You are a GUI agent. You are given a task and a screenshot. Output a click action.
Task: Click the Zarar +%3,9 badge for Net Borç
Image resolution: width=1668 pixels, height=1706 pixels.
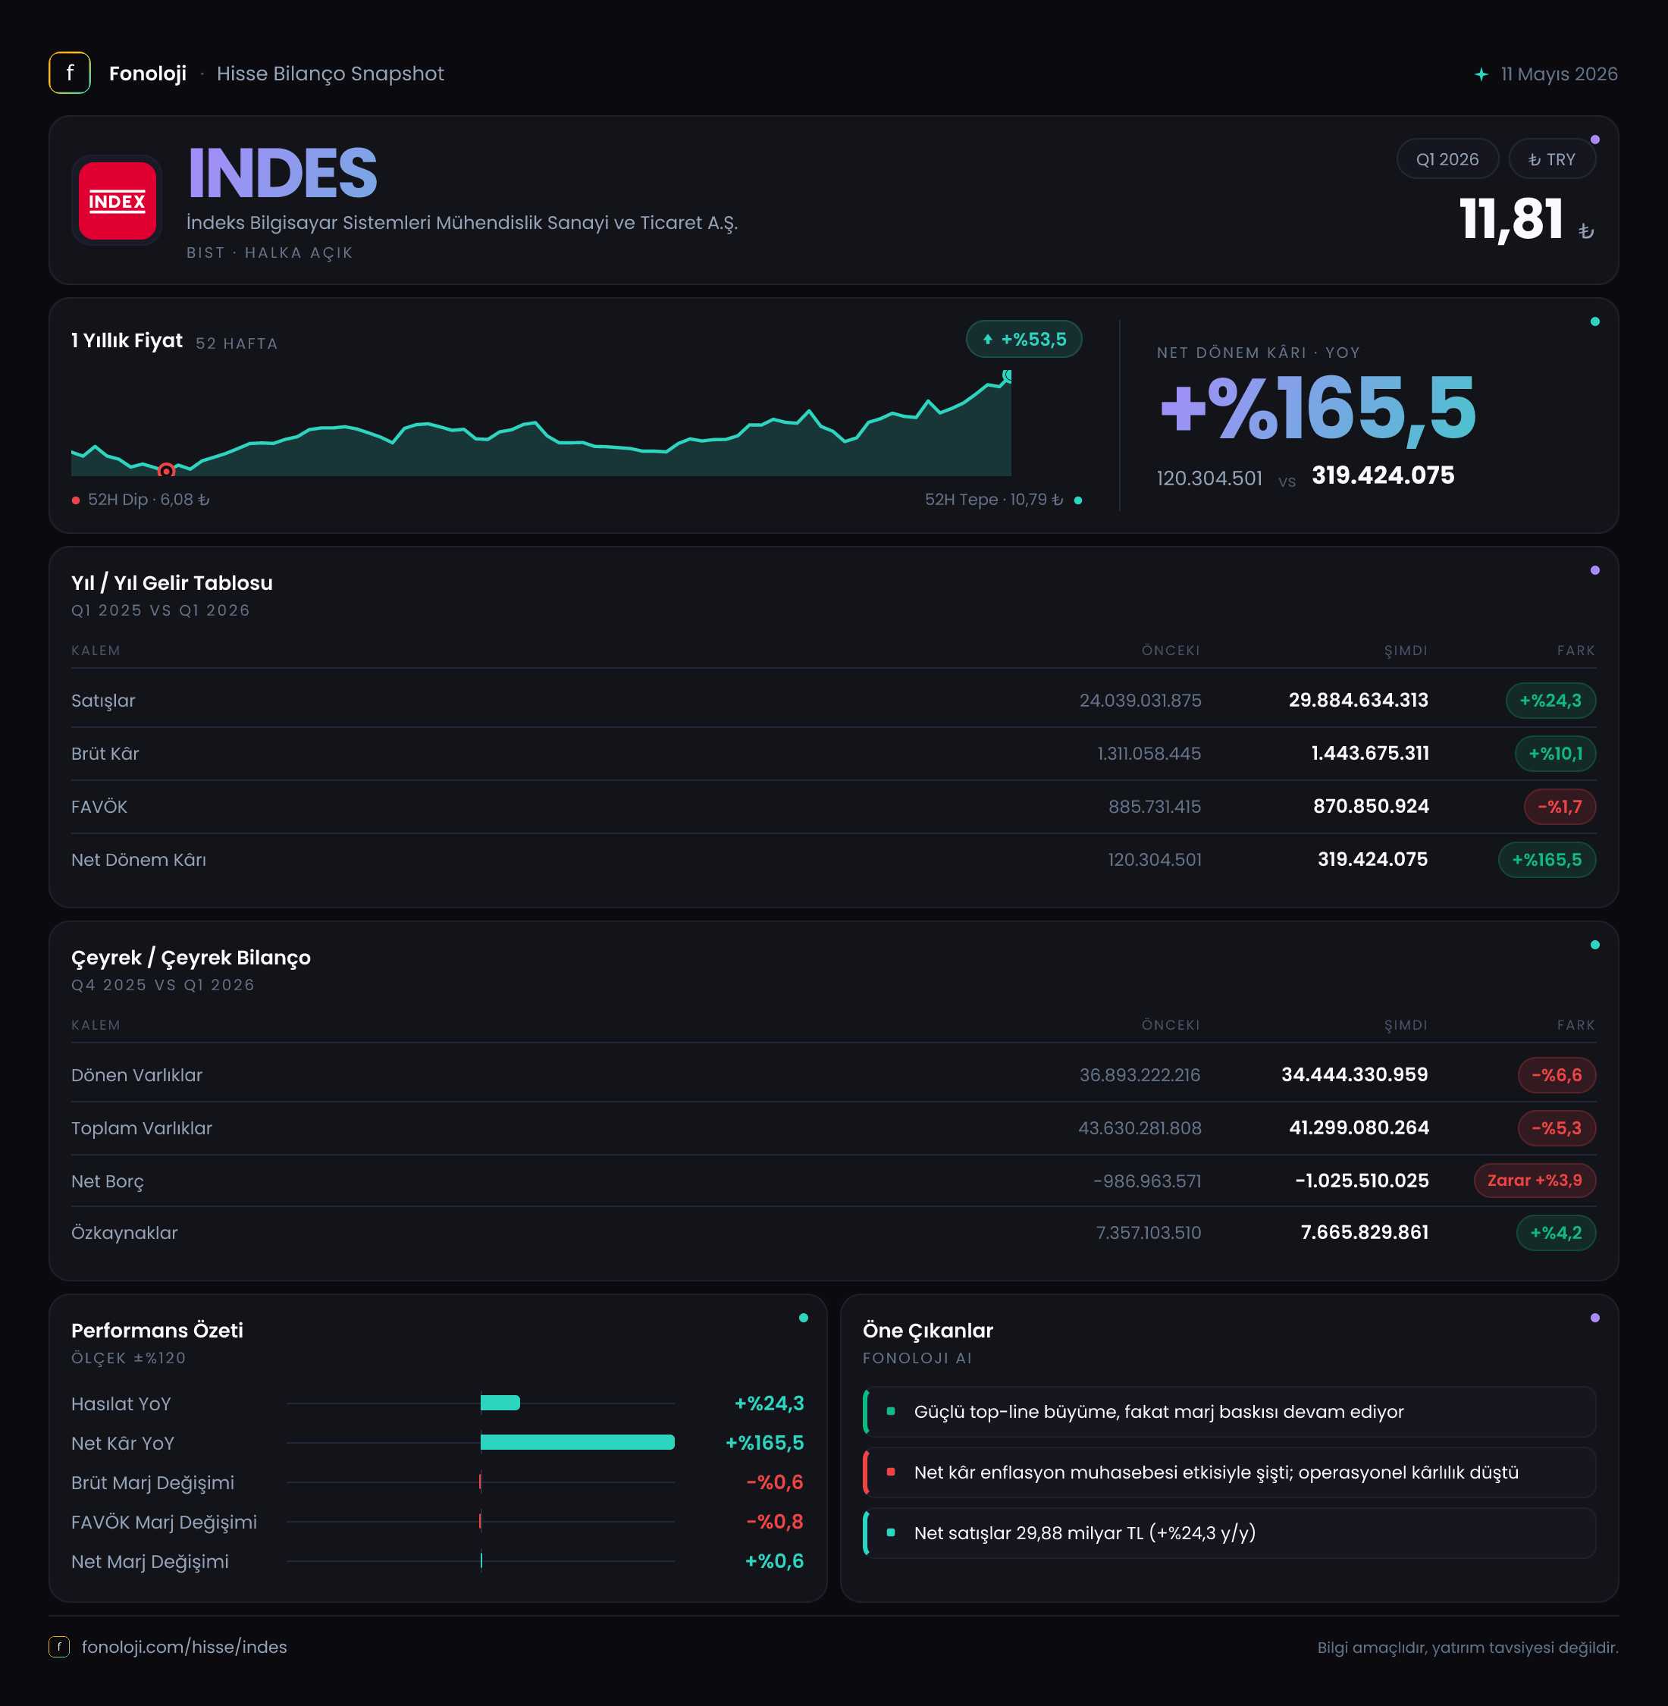[x=1534, y=1181]
